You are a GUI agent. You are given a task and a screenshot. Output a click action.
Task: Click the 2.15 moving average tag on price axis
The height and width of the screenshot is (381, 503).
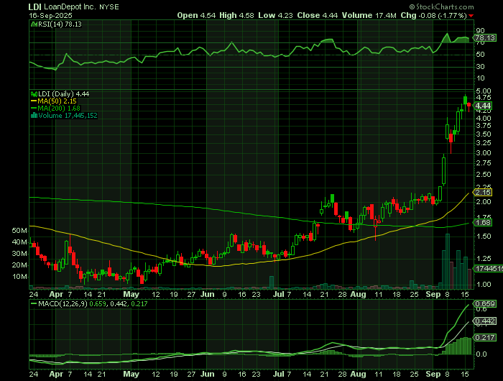[x=483, y=192]
